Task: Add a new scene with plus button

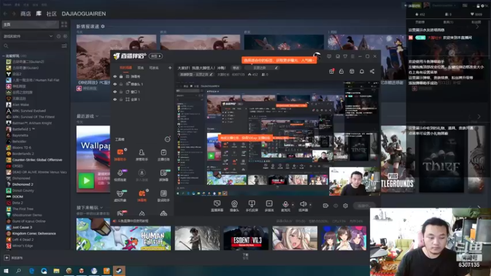Action: point(170,67)
